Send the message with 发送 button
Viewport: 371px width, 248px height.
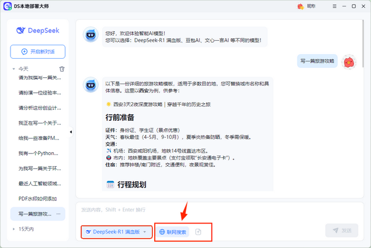tap(341, 230)
